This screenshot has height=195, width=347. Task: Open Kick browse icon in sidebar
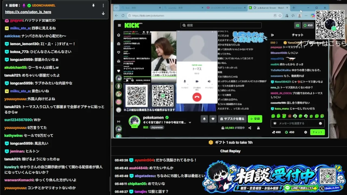[x=118, y=44]
